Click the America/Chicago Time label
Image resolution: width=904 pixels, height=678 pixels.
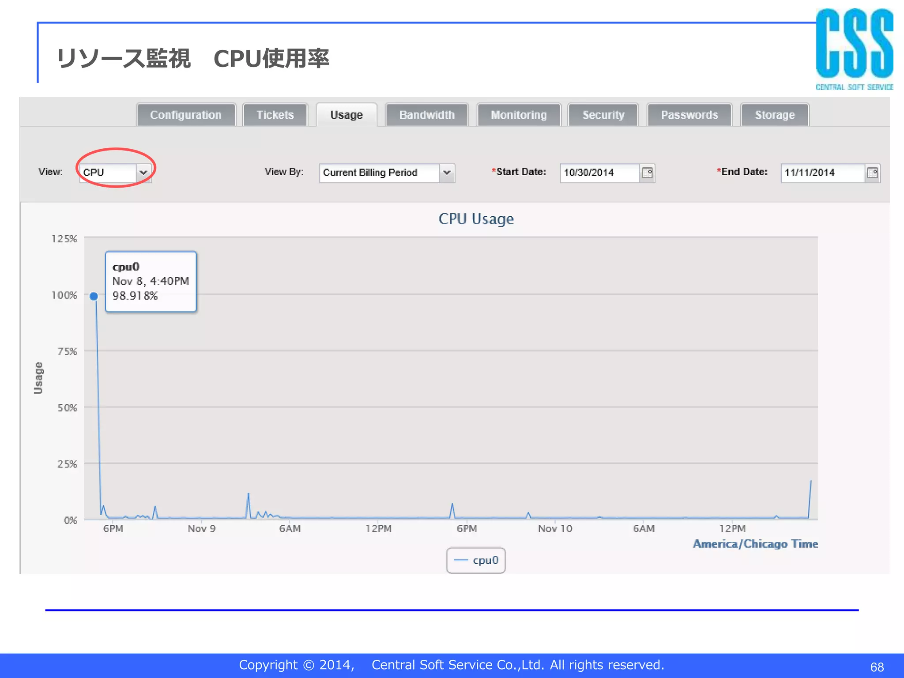[x=755, y=544]
